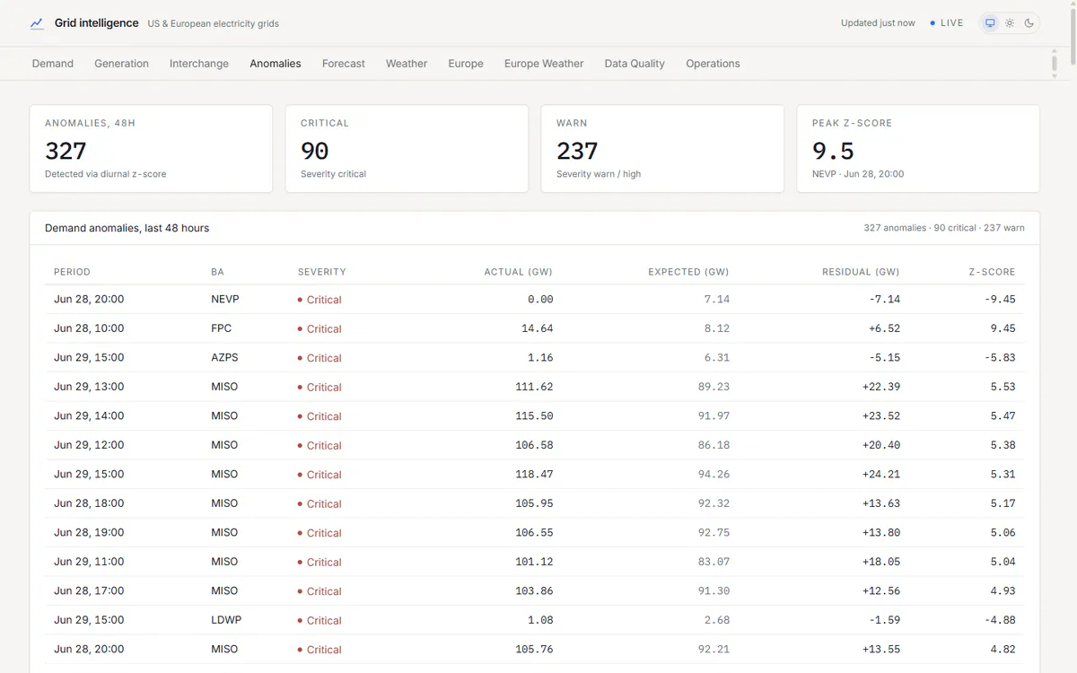The height and width of the screenshot is (673, 1077).
Task: Click period Jun 28, 17:00
Action: (x=89, y=591)
